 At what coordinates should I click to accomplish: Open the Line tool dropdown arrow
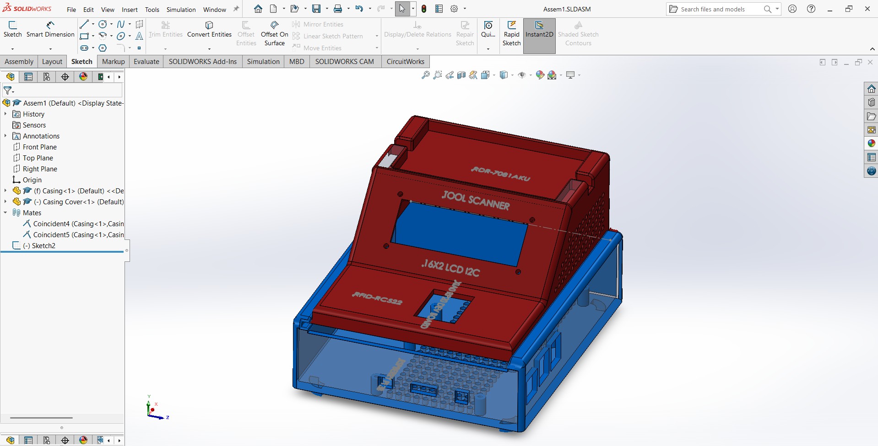(93, 24)
